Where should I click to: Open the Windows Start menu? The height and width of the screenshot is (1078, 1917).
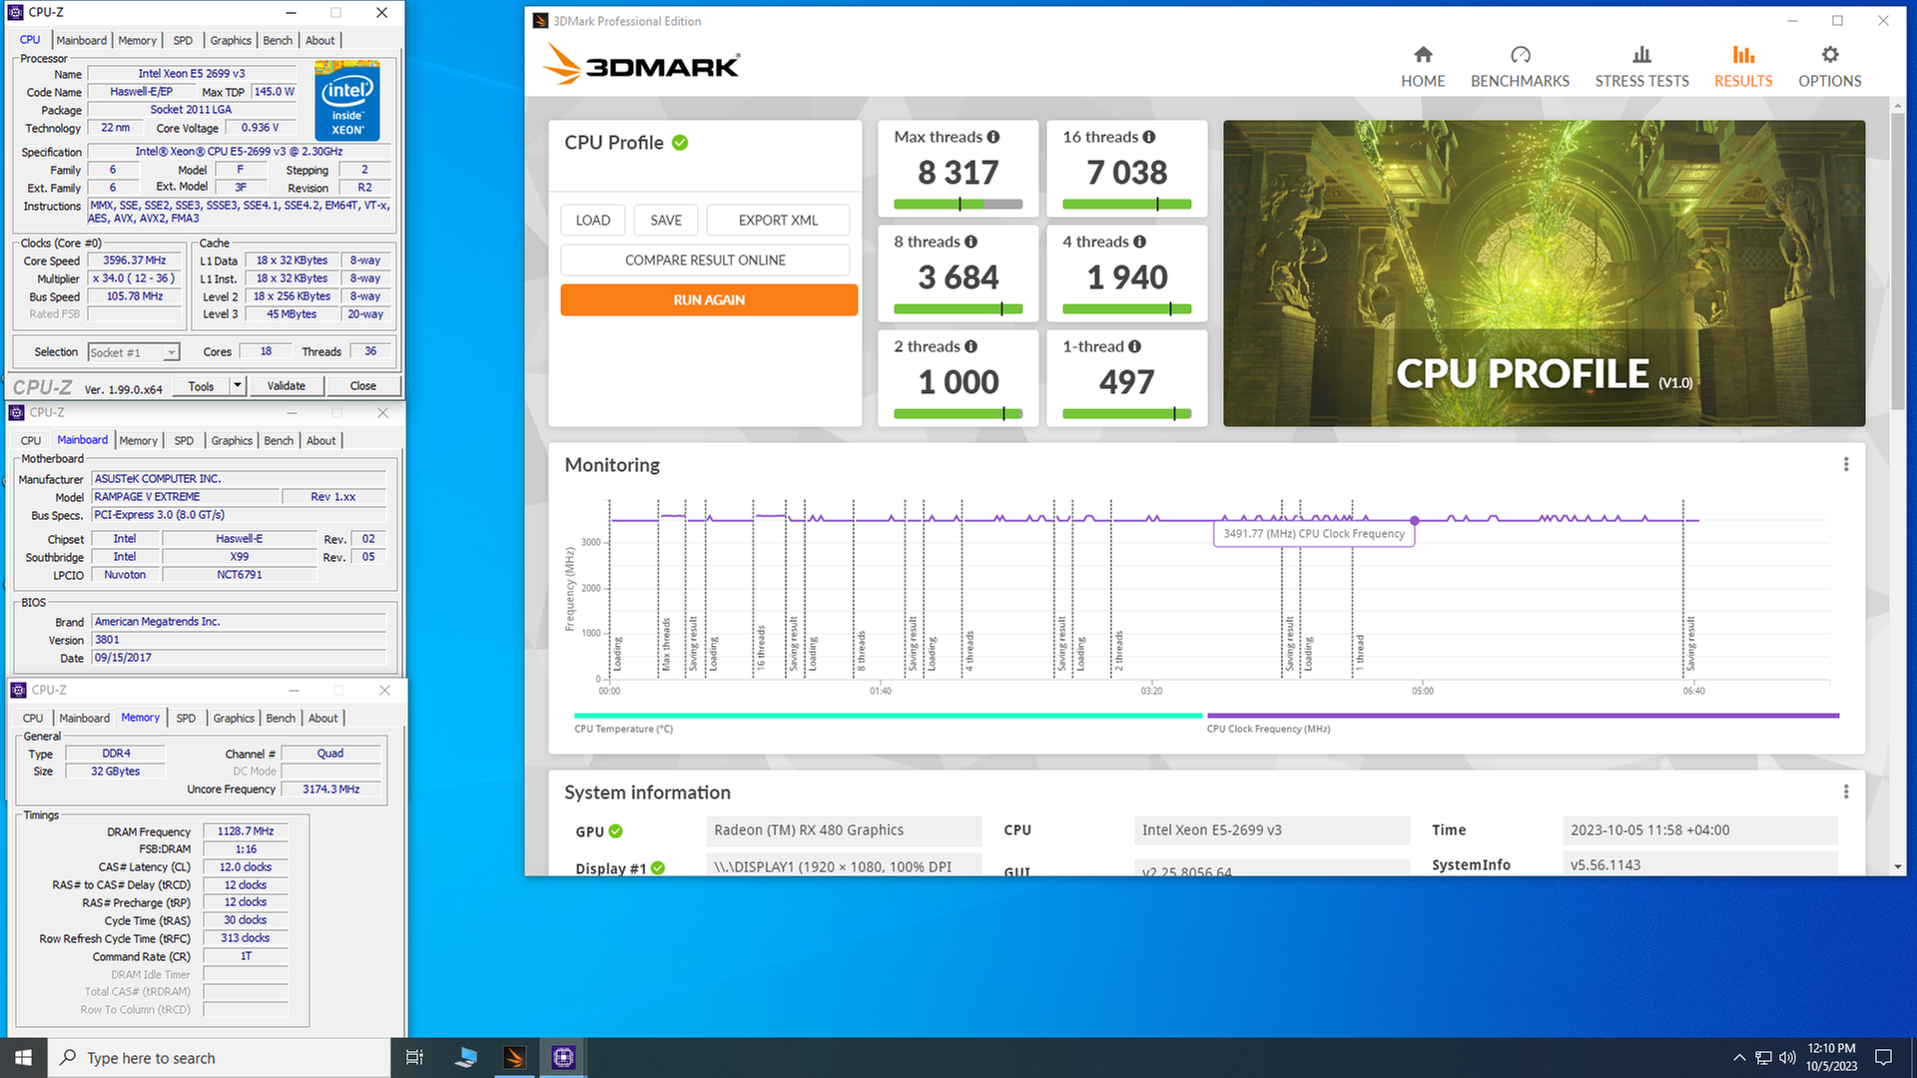pyautogui.click(x=23, y=1057)
